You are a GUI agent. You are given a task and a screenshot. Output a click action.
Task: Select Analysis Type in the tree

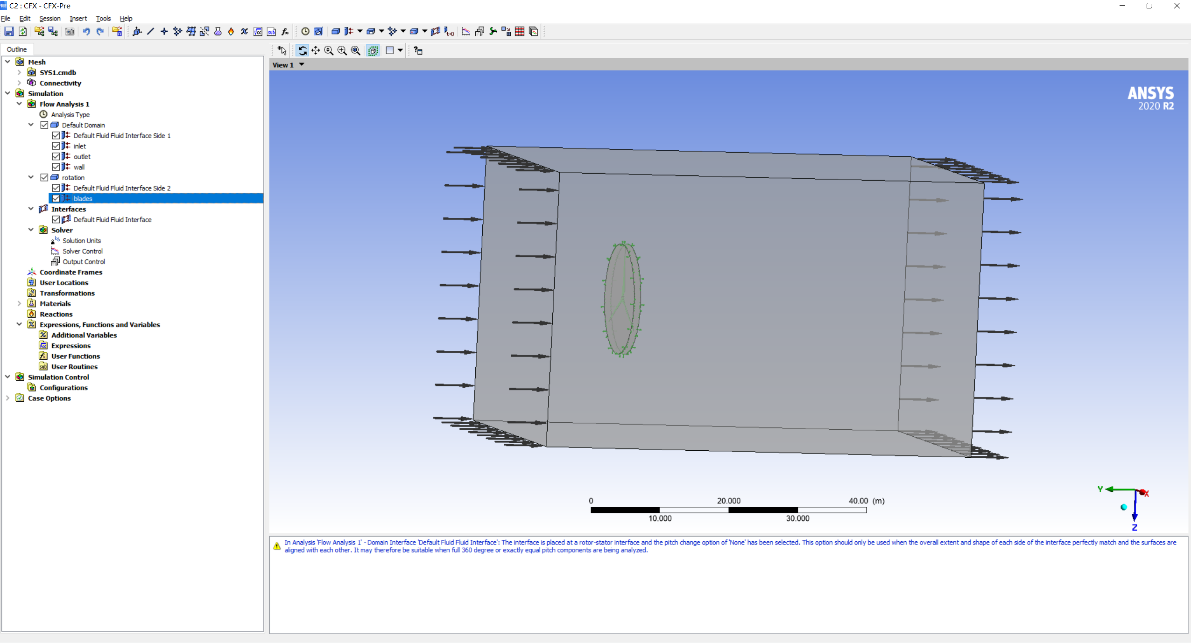click(x=70, y=114)
